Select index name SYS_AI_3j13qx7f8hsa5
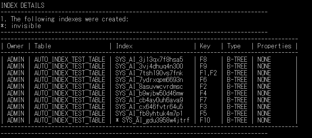The width and height of the screenshot is (312, 138). tap(149, 59)
